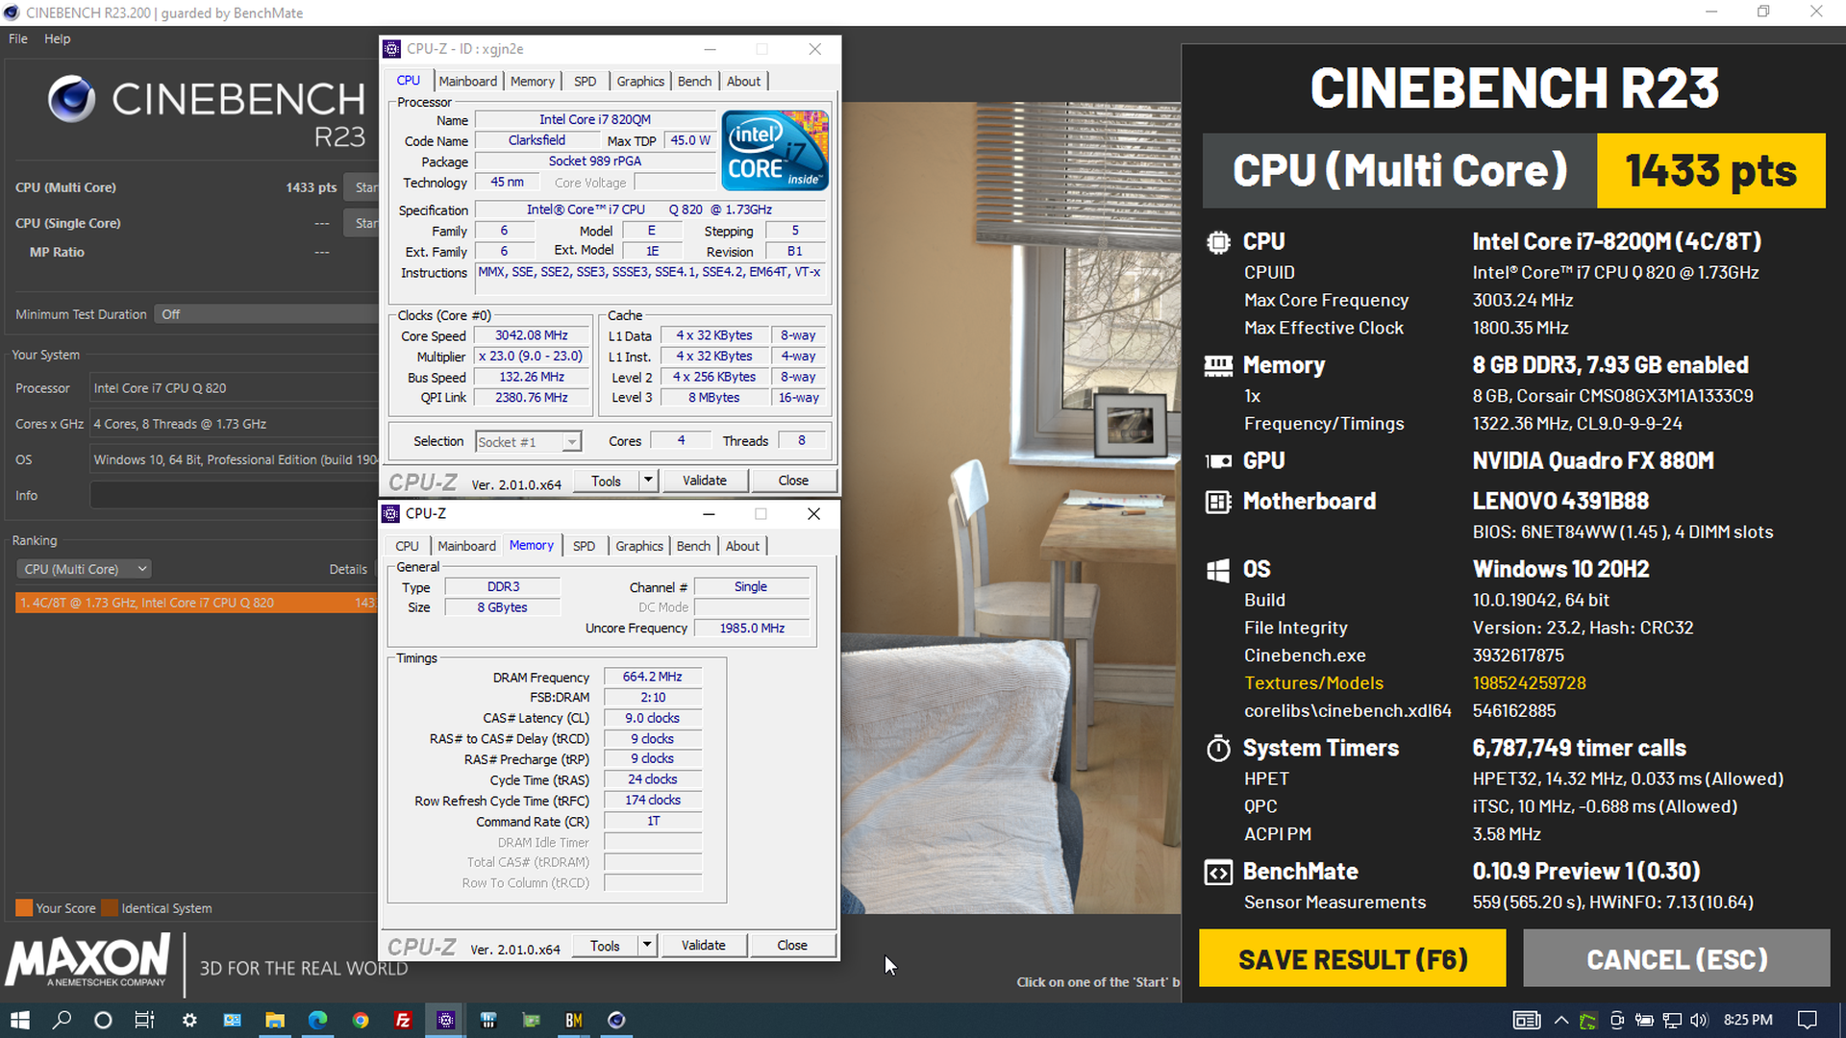1846x1038 pixels.
Task: Open Bench tab in top CPU-Z window
Action: [694, 81]
